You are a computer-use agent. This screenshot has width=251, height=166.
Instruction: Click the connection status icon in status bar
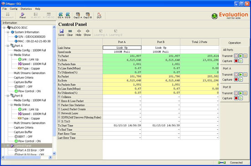click(x=222, y=162)
